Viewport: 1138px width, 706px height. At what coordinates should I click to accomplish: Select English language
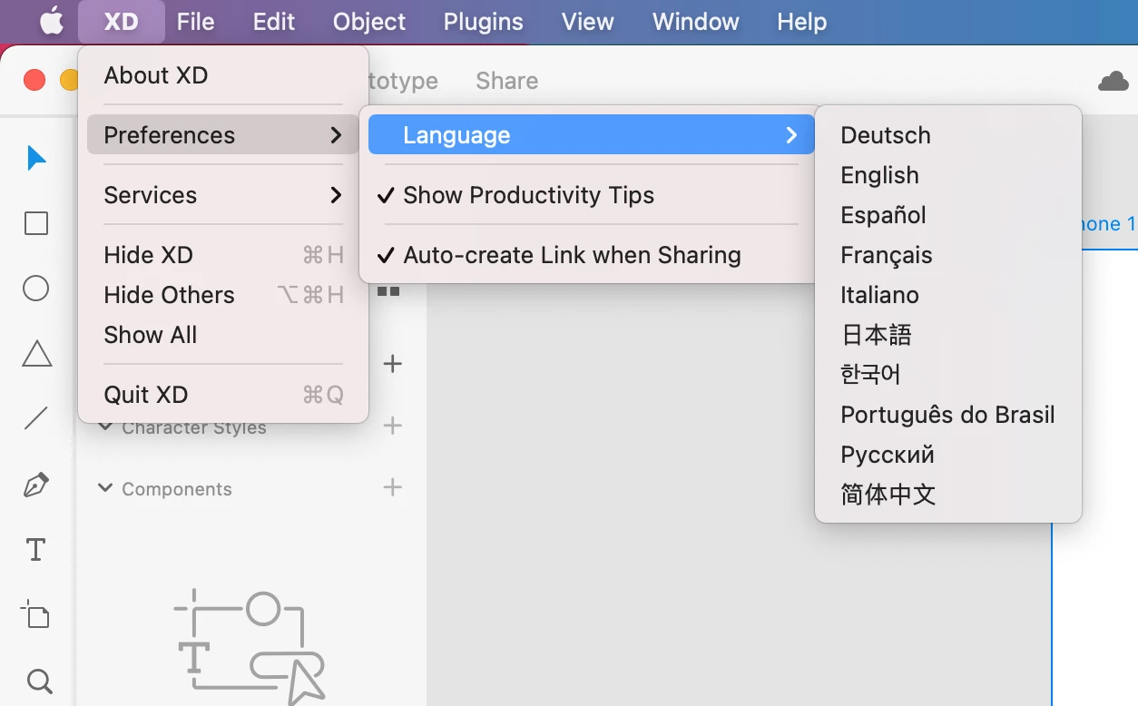pyautogui.click(x=948, y=175)
